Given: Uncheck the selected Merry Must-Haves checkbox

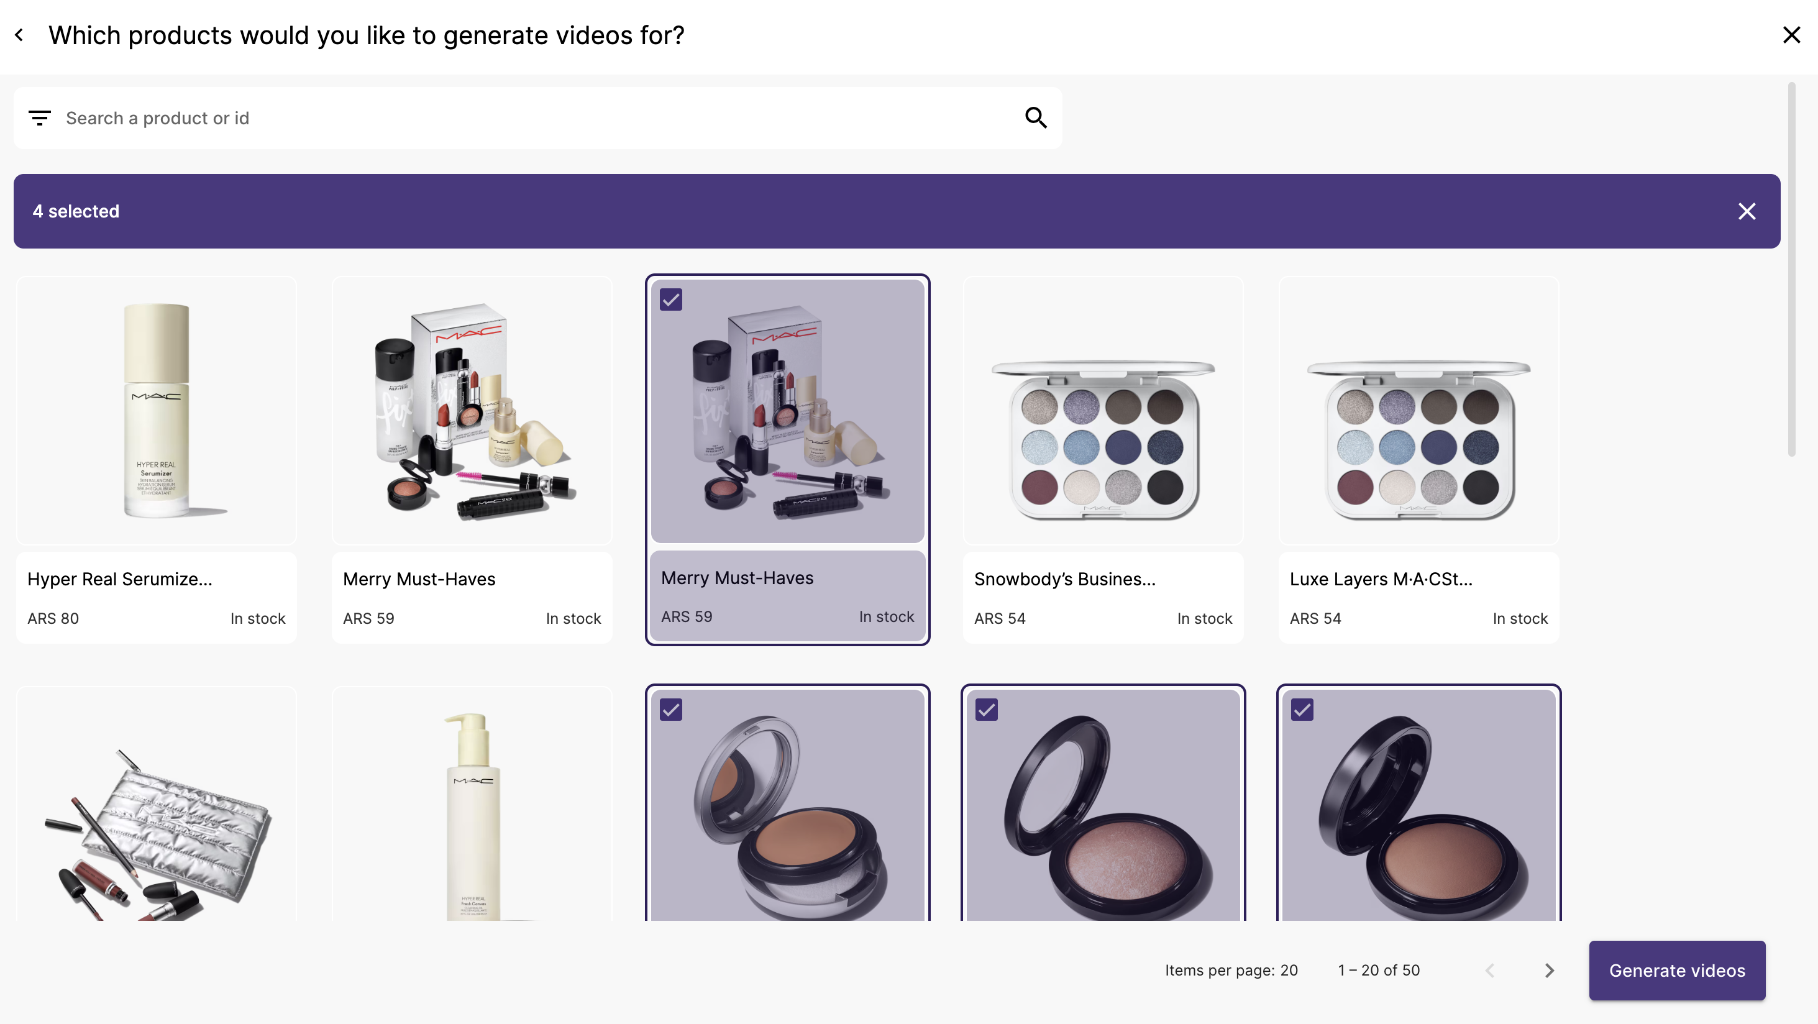Looking at the screenshot, I should [670, 299].
